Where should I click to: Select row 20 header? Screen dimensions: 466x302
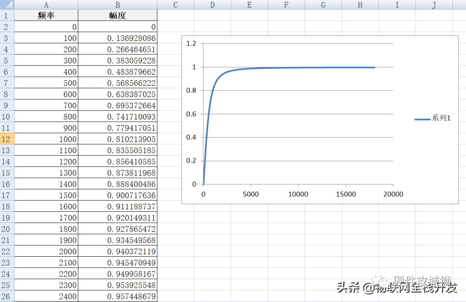[x=7, y=229]
